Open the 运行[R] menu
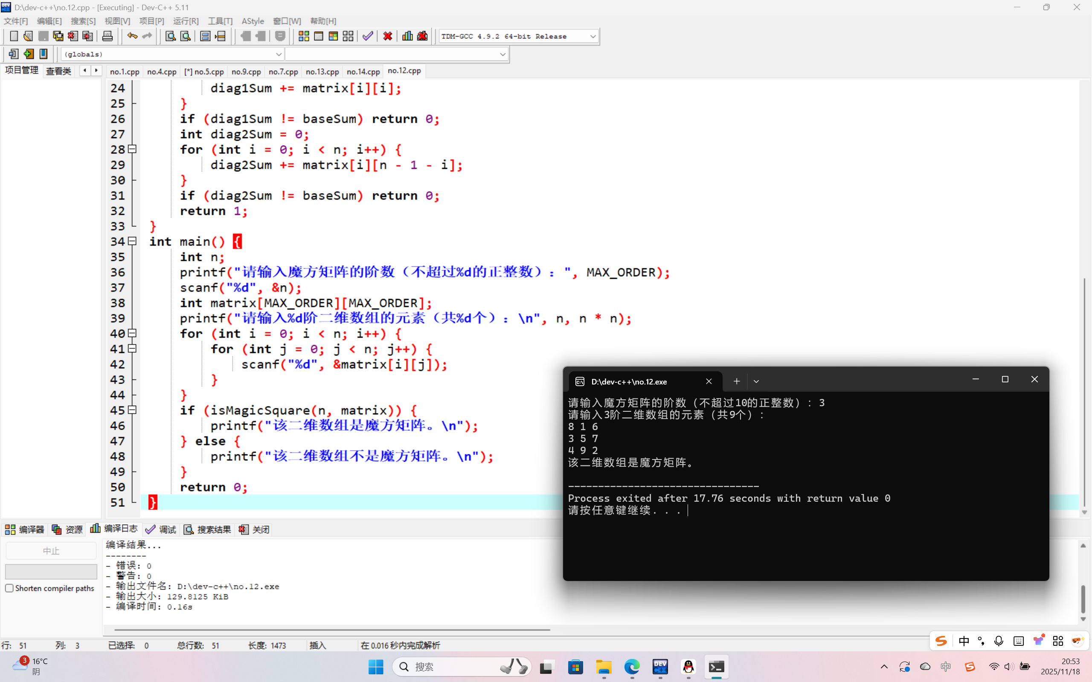 pyautogui.click(x=186, y=21)
